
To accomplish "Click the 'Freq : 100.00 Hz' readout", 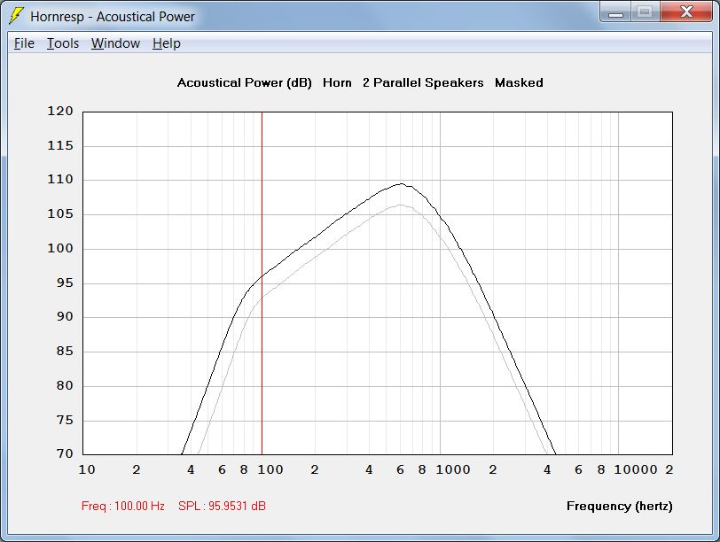I will point(123,506).
